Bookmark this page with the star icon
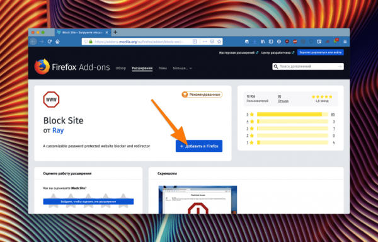 point(219,42)
